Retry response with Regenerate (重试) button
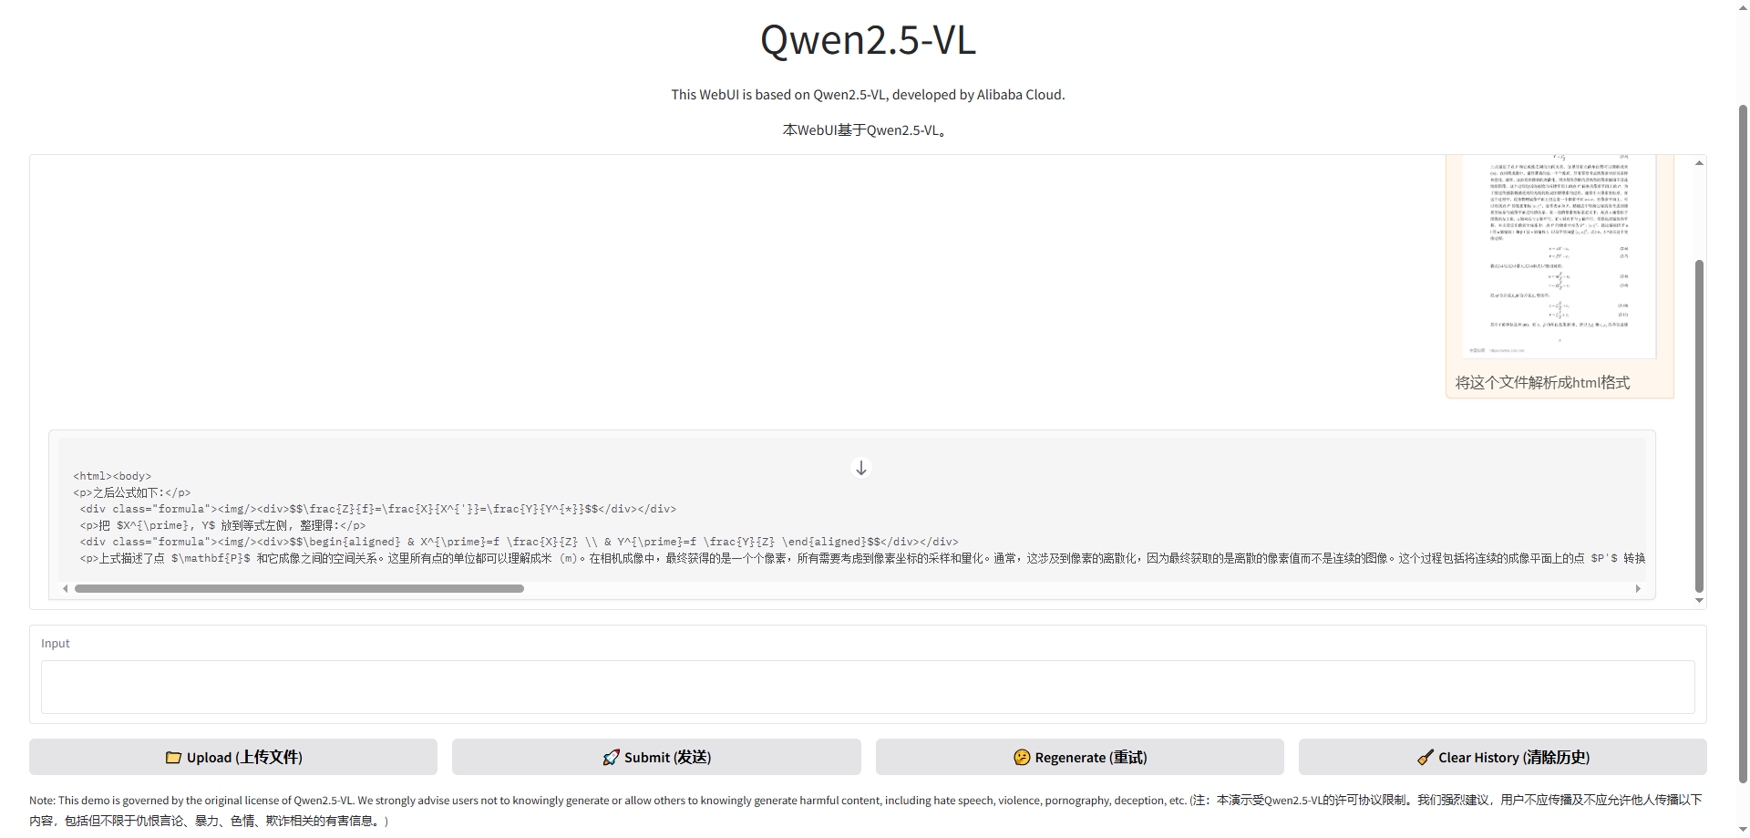 coord(1080,757)
